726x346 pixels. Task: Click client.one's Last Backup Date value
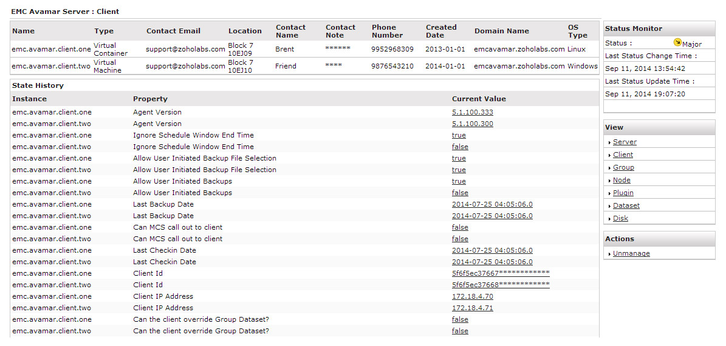pyautogui.click(x=491, y=204)
